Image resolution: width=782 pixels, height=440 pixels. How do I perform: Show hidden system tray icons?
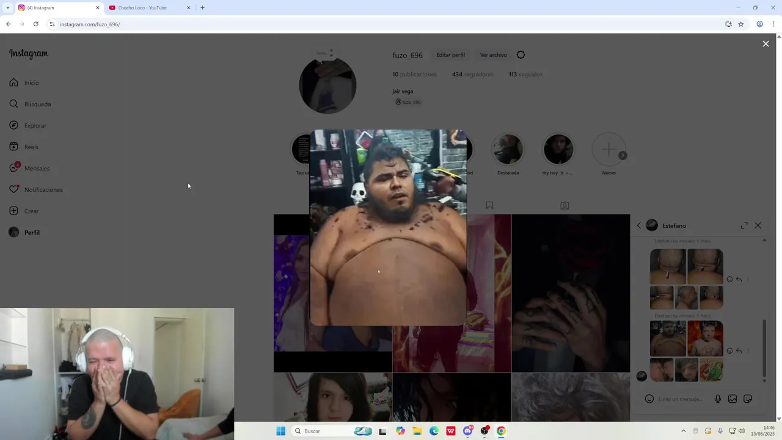coord(684,431)
